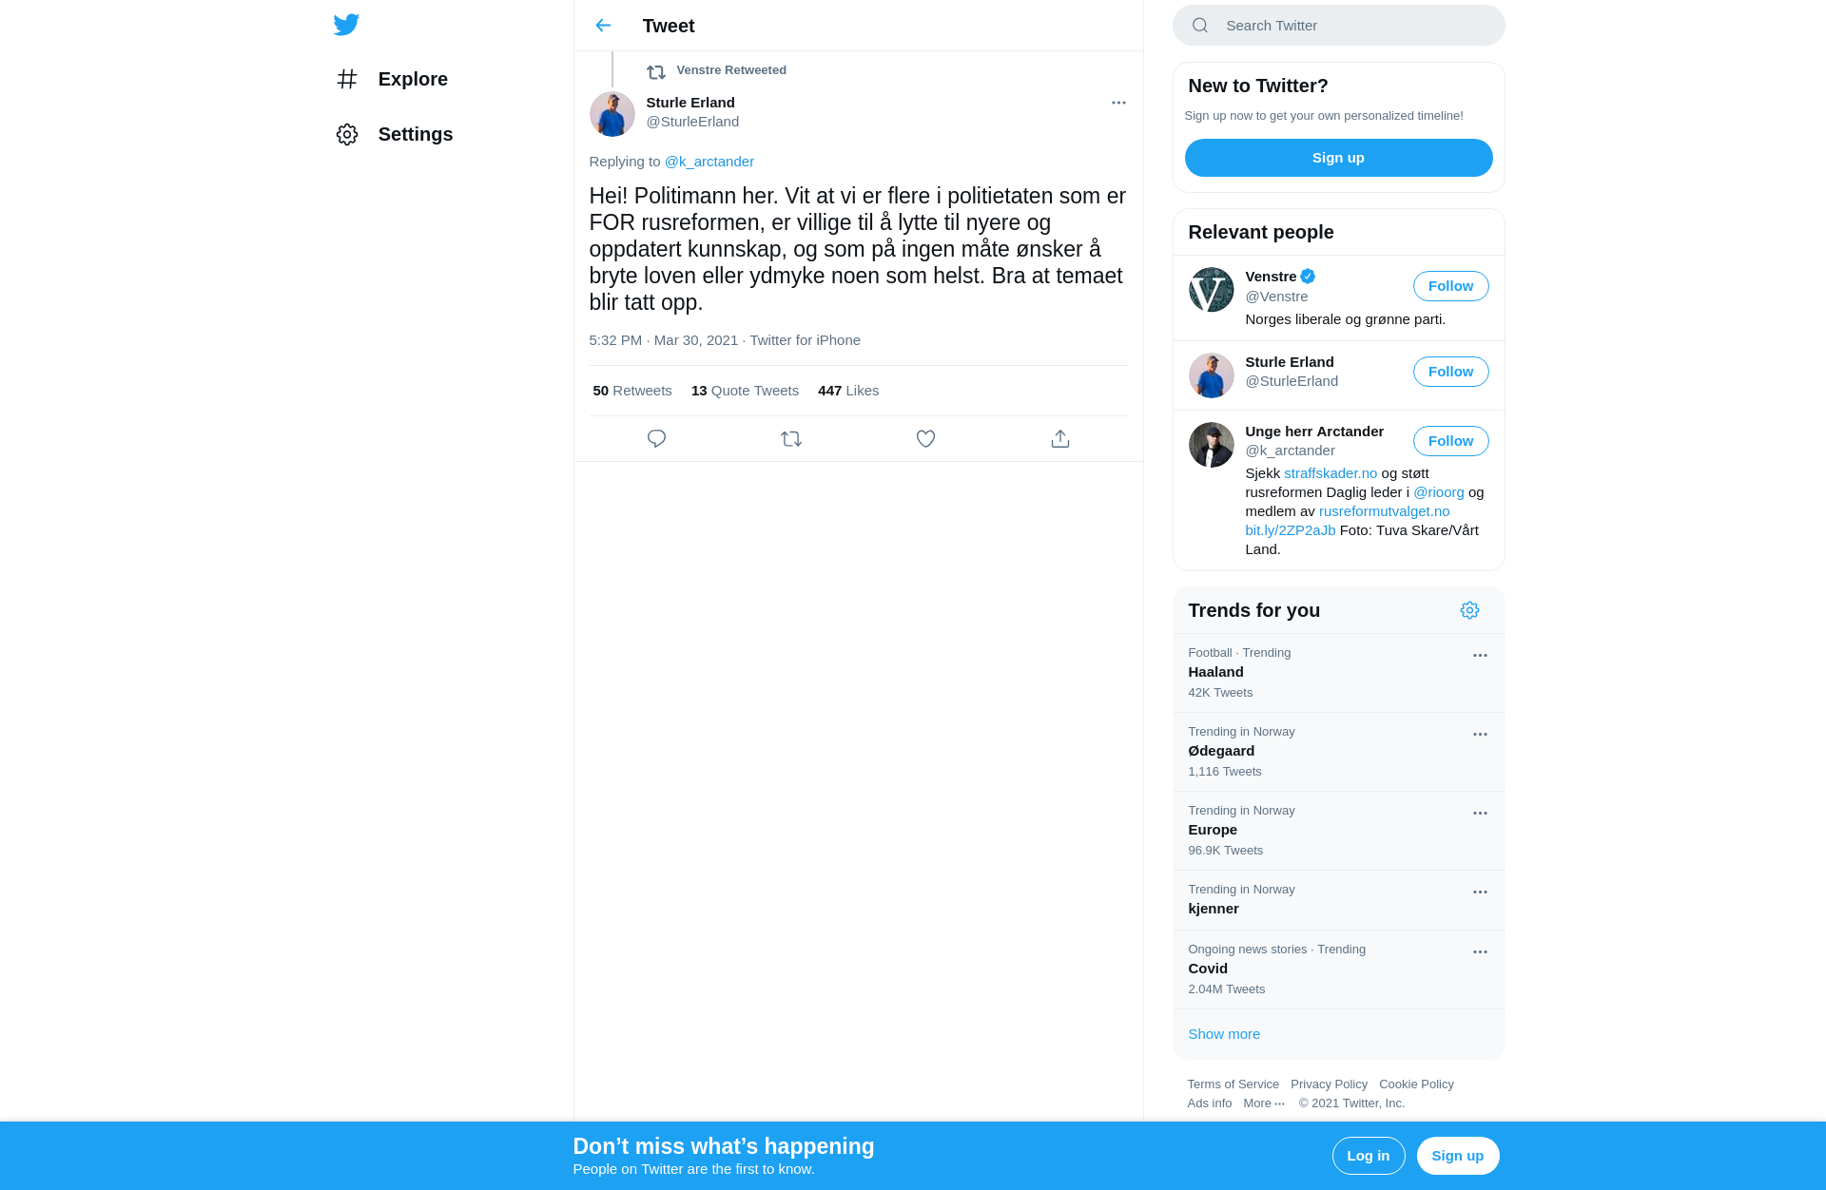Open Trends settings gear icon
This screenshot has width=1826, height=1190.
[x=1469, y=610]
